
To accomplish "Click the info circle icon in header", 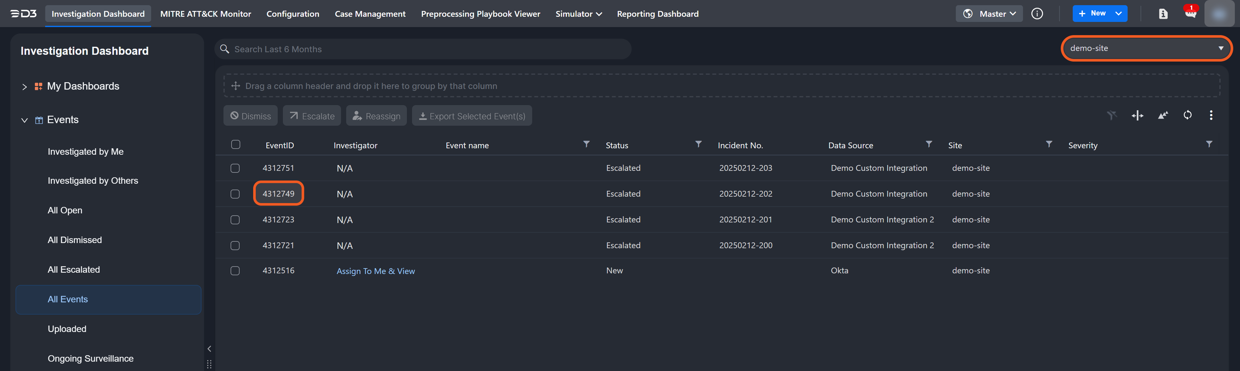I will pyautogui.click(x=1037, y=14).
